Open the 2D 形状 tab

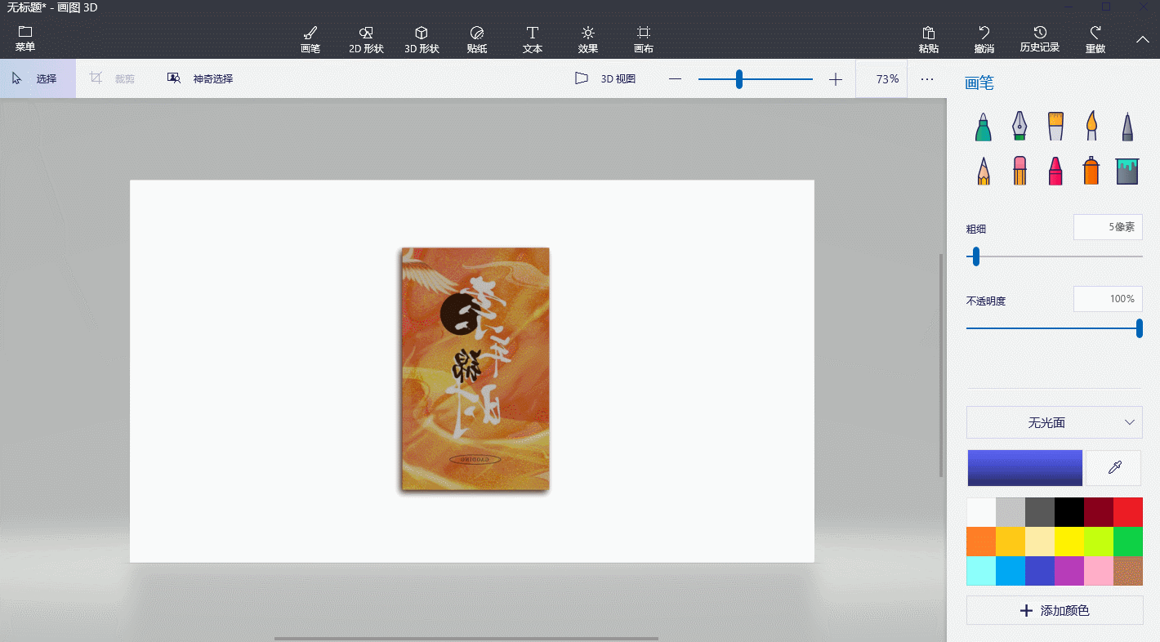[x=366, y=39]
